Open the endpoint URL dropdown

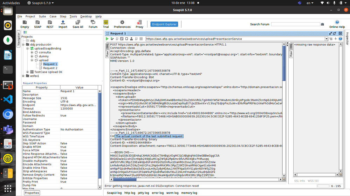click(327, 39)
